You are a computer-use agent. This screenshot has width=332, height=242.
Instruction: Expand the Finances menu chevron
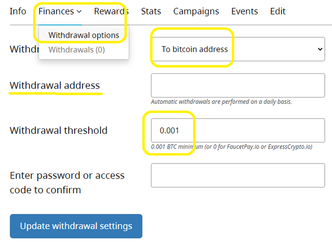[79, 11]
